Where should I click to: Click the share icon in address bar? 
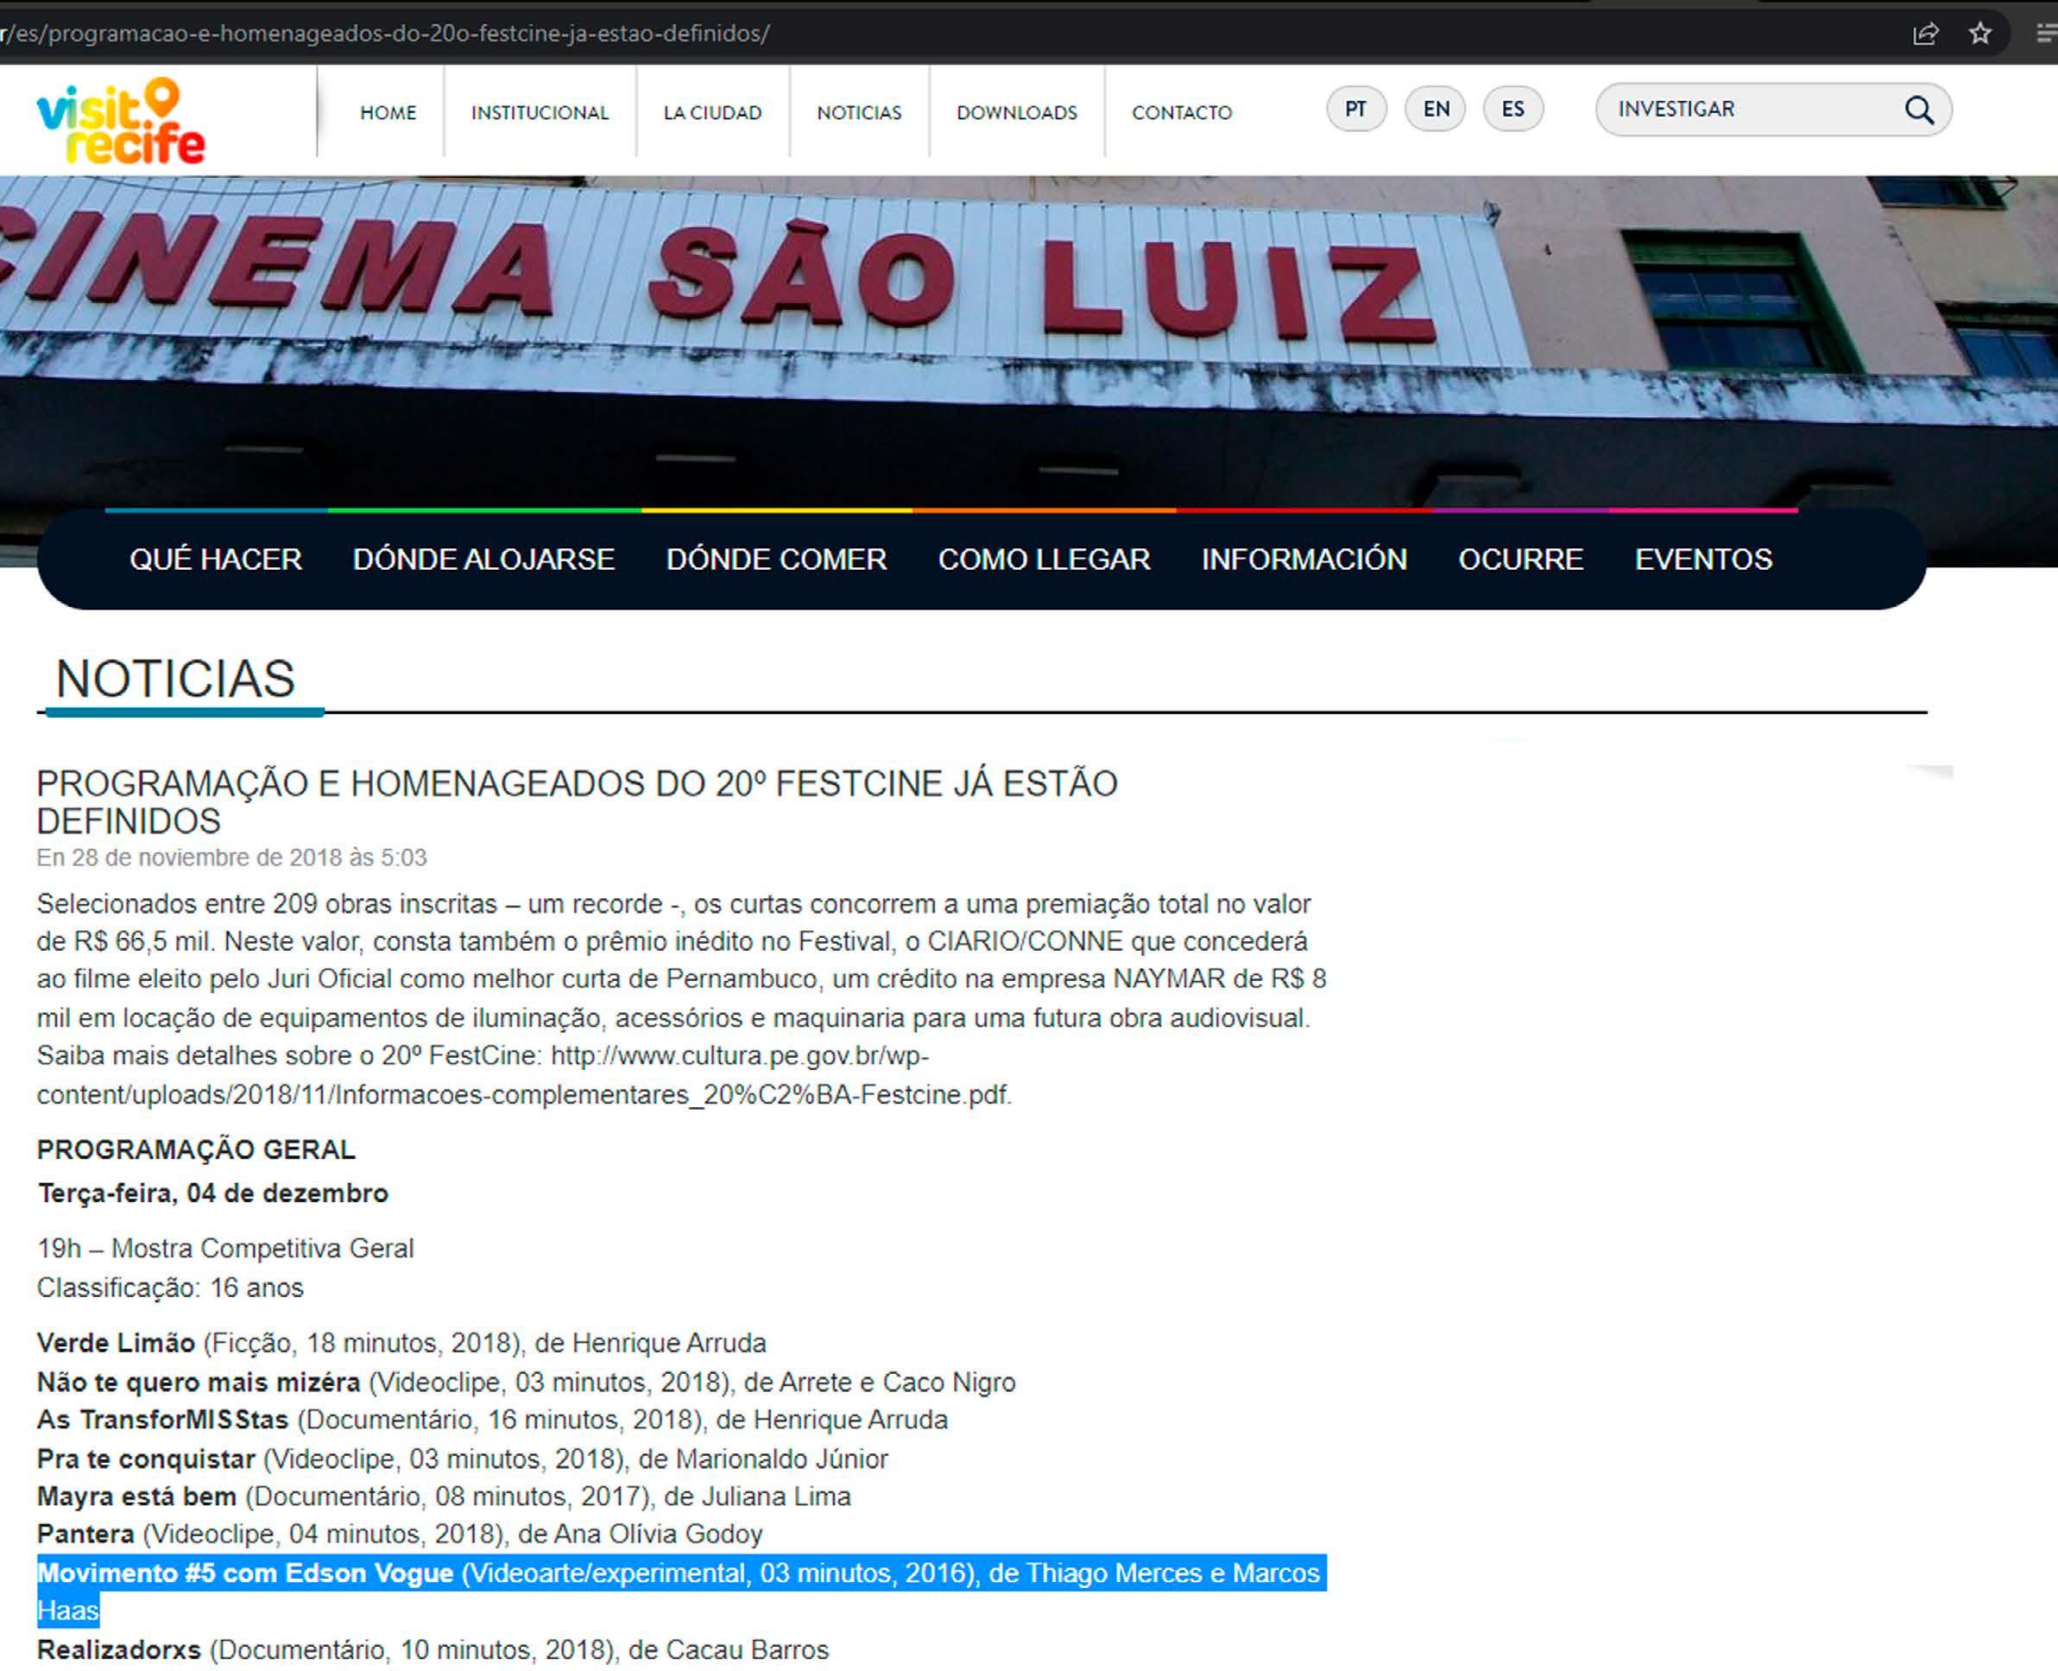coord(1925,34)
